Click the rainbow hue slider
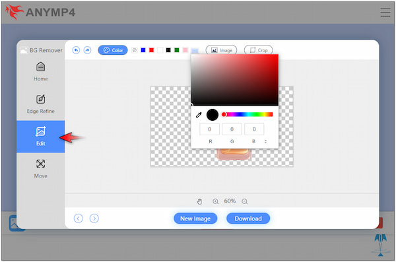The image size is (396, 262). pos(247,114)
